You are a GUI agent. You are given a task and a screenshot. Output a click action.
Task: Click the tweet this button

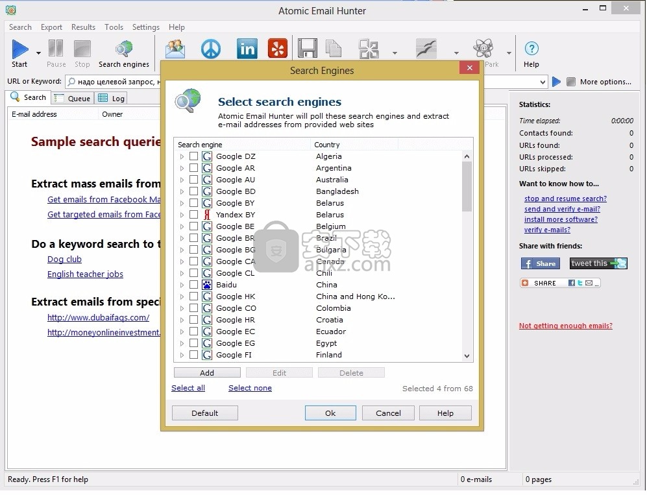pyautogui.click(x=598, y=263)
